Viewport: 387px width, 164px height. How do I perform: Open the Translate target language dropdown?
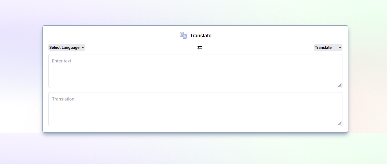(x=328, y=47)
